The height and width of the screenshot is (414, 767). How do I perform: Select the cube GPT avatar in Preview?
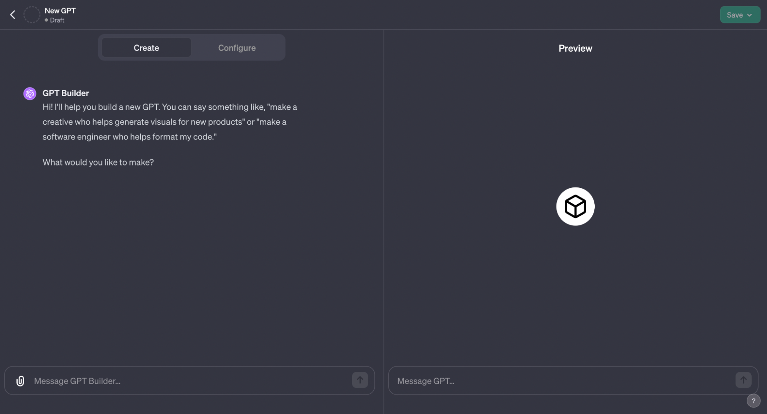tap(575, 206)
